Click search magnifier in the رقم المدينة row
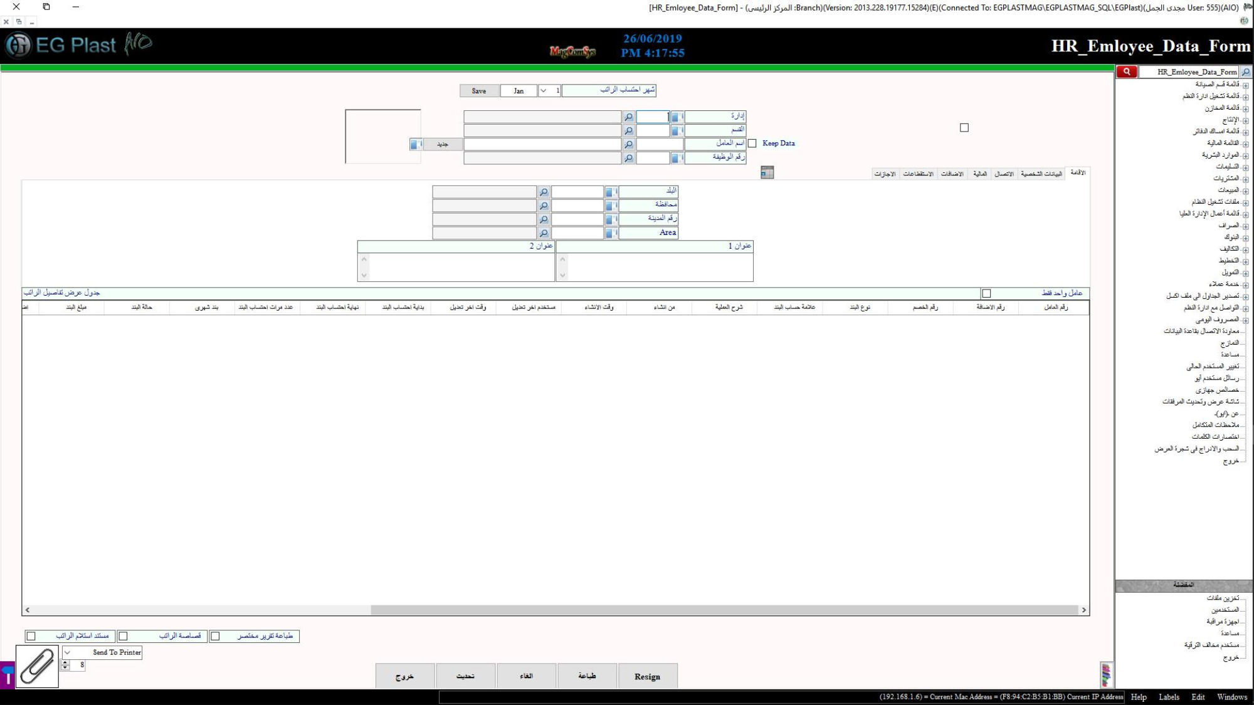 click(x=544, y=219)
